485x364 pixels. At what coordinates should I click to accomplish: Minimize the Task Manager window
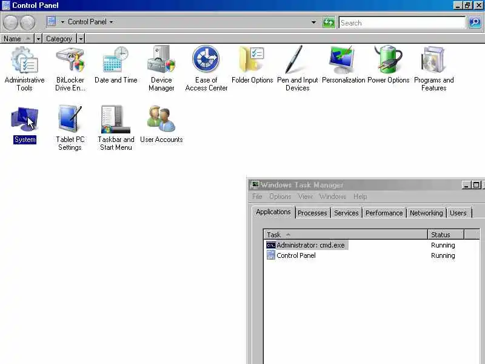click(x=466, y=185)
